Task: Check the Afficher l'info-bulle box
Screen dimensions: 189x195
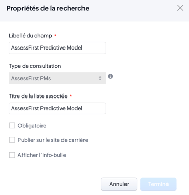Action: pyautogui.click(x=12, y=155)
